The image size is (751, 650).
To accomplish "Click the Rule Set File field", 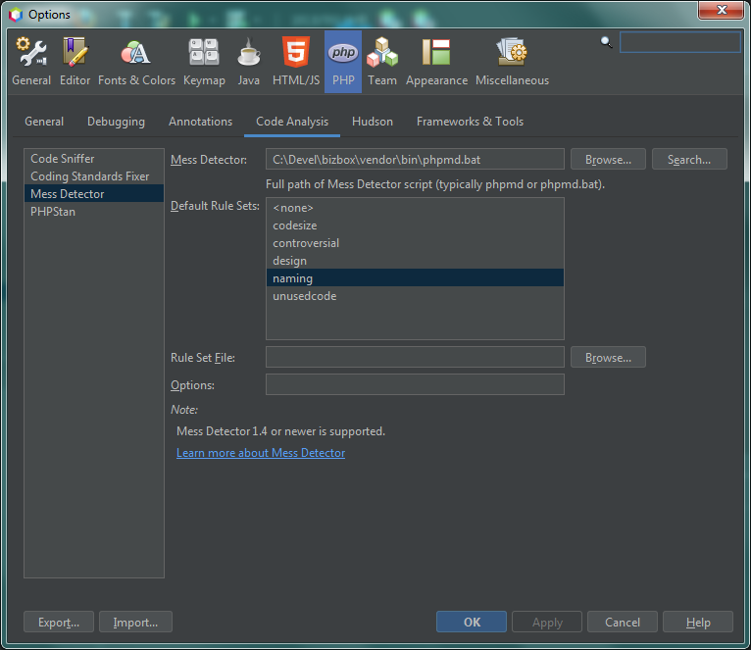I will (x=415, y=357).
